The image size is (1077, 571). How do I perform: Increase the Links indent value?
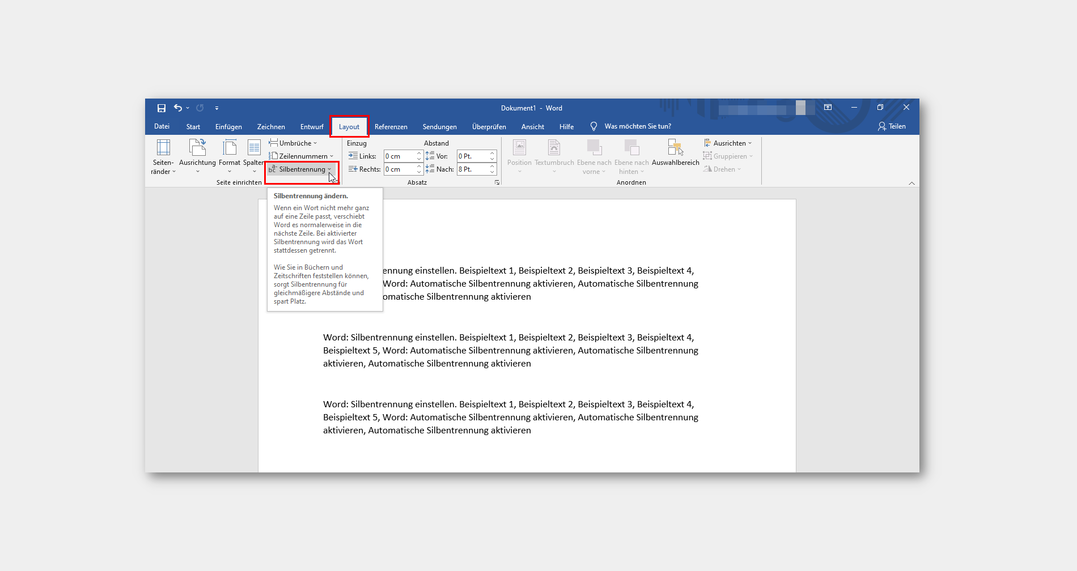pos(419,154)
